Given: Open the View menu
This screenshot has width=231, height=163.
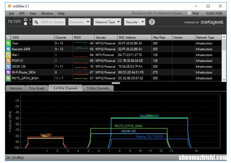Looking at the screenshot, I should [x=33, y=13].
